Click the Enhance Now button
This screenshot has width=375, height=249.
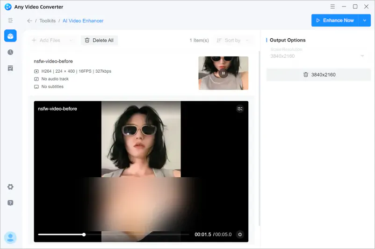335,21
